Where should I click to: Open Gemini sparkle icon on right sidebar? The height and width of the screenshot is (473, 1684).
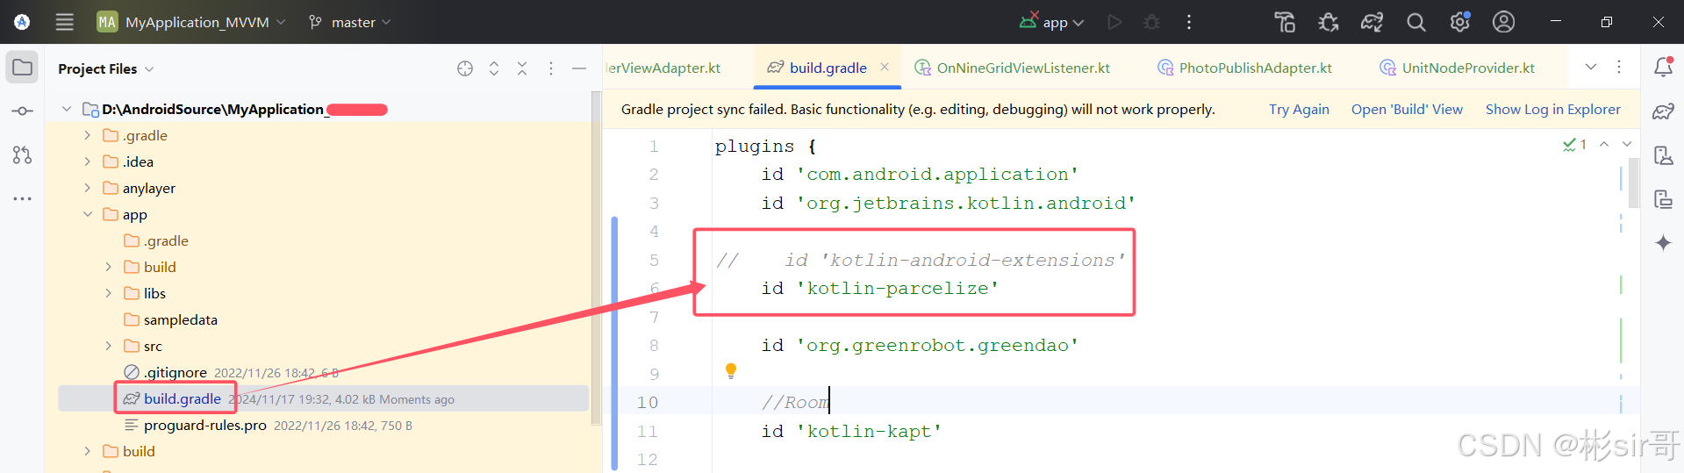(x=1663, y=243)
